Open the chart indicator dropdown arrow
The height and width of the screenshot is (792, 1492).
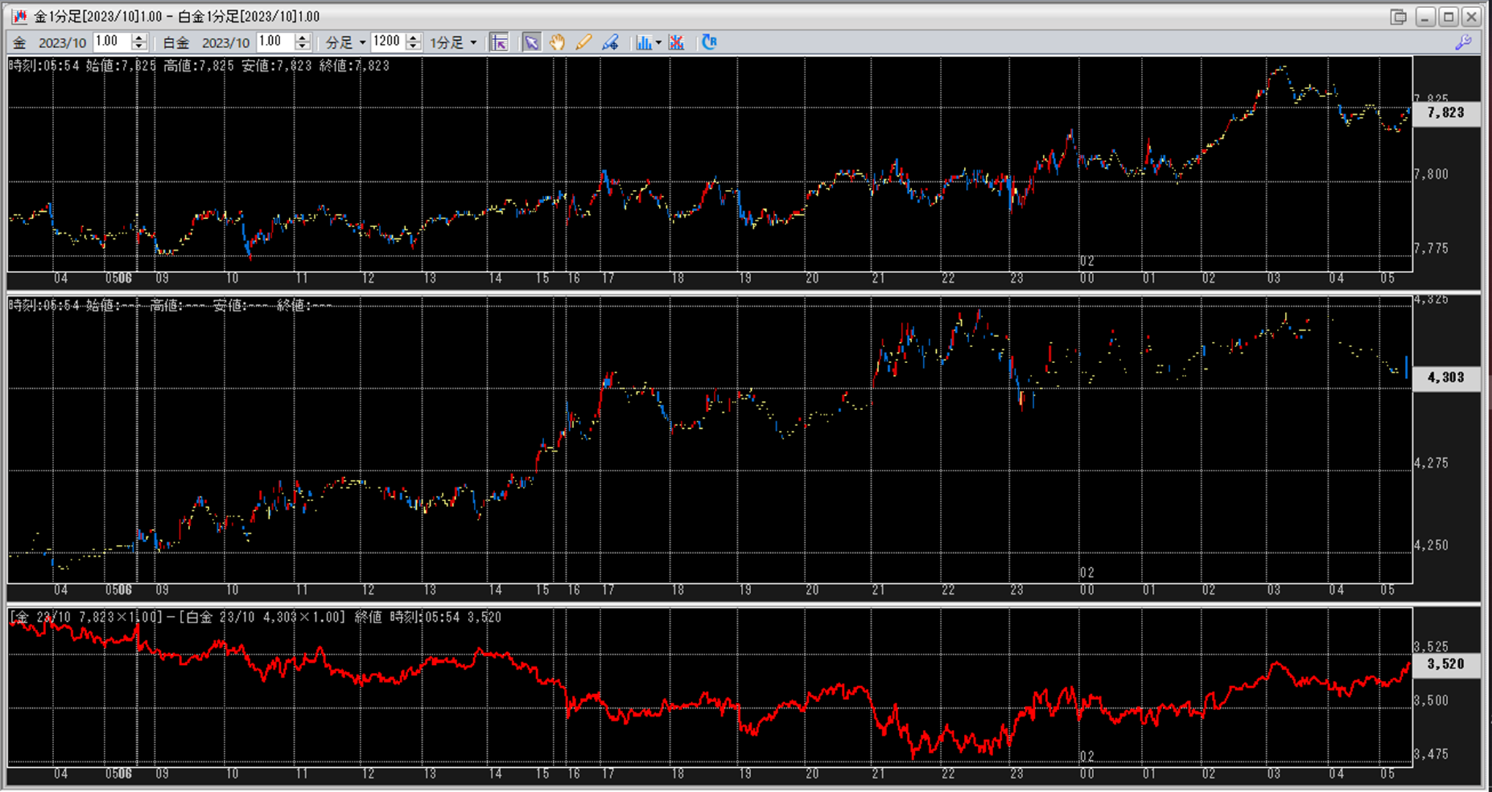tap(658, 43)
